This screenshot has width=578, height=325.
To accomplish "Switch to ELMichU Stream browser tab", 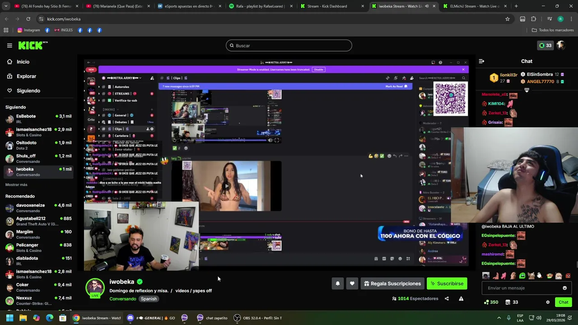I will [x=474, y=6].
